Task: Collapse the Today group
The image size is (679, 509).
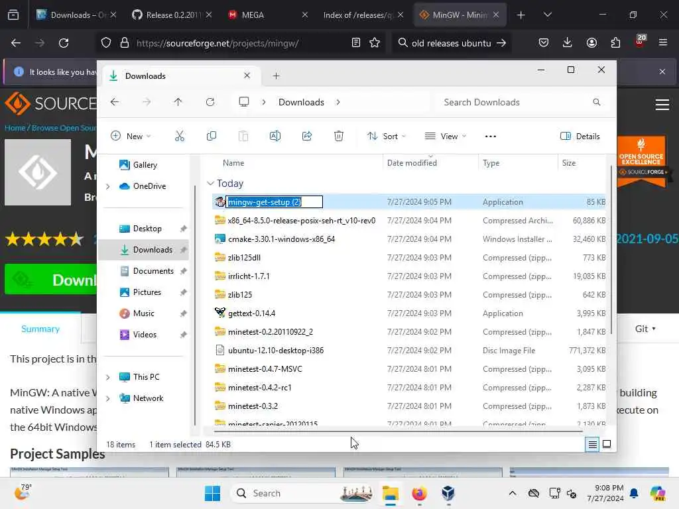Action: 210,184
